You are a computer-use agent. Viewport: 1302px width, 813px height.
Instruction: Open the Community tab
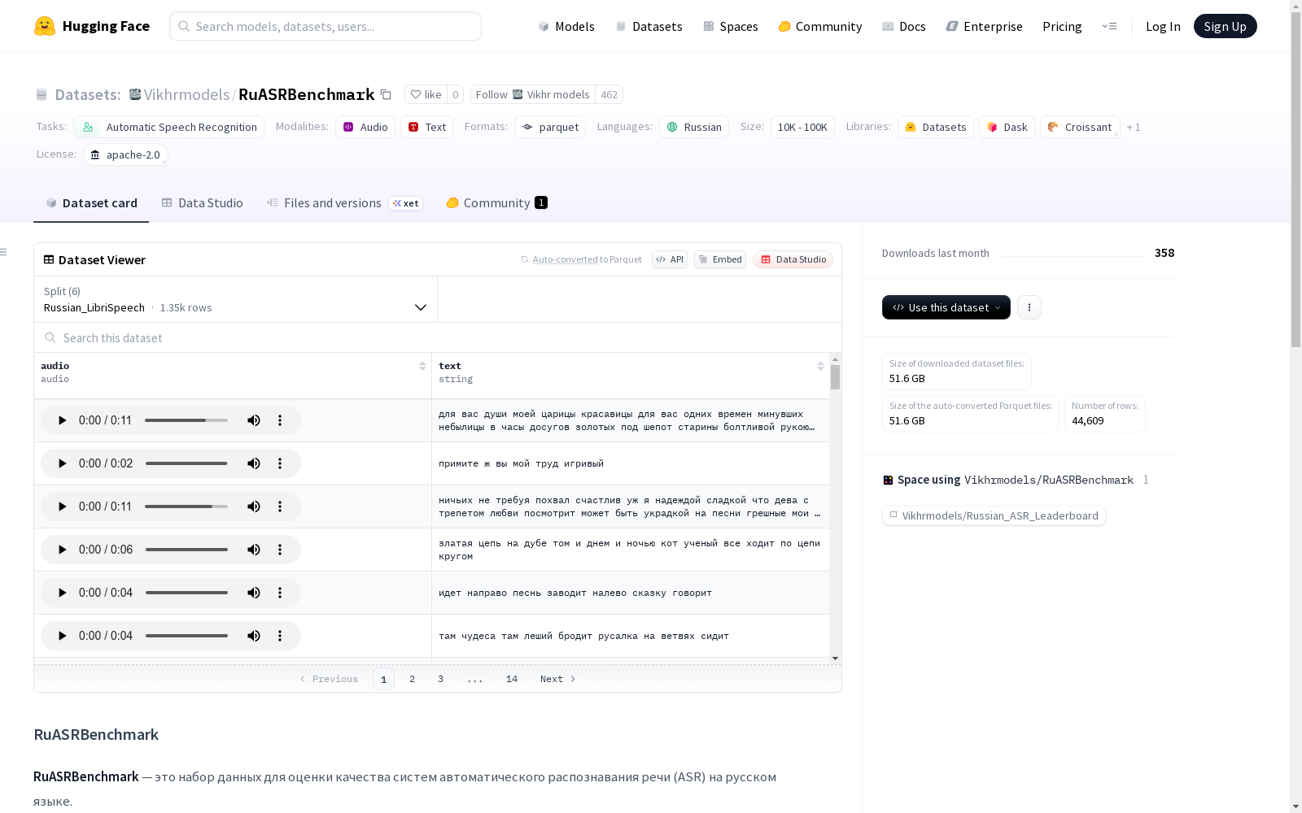[496, 203]
